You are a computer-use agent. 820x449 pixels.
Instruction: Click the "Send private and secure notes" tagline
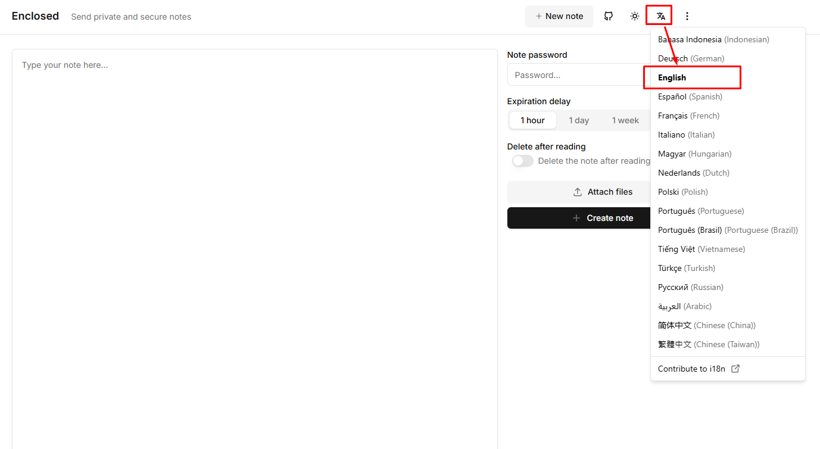click(x=131, y=17)
